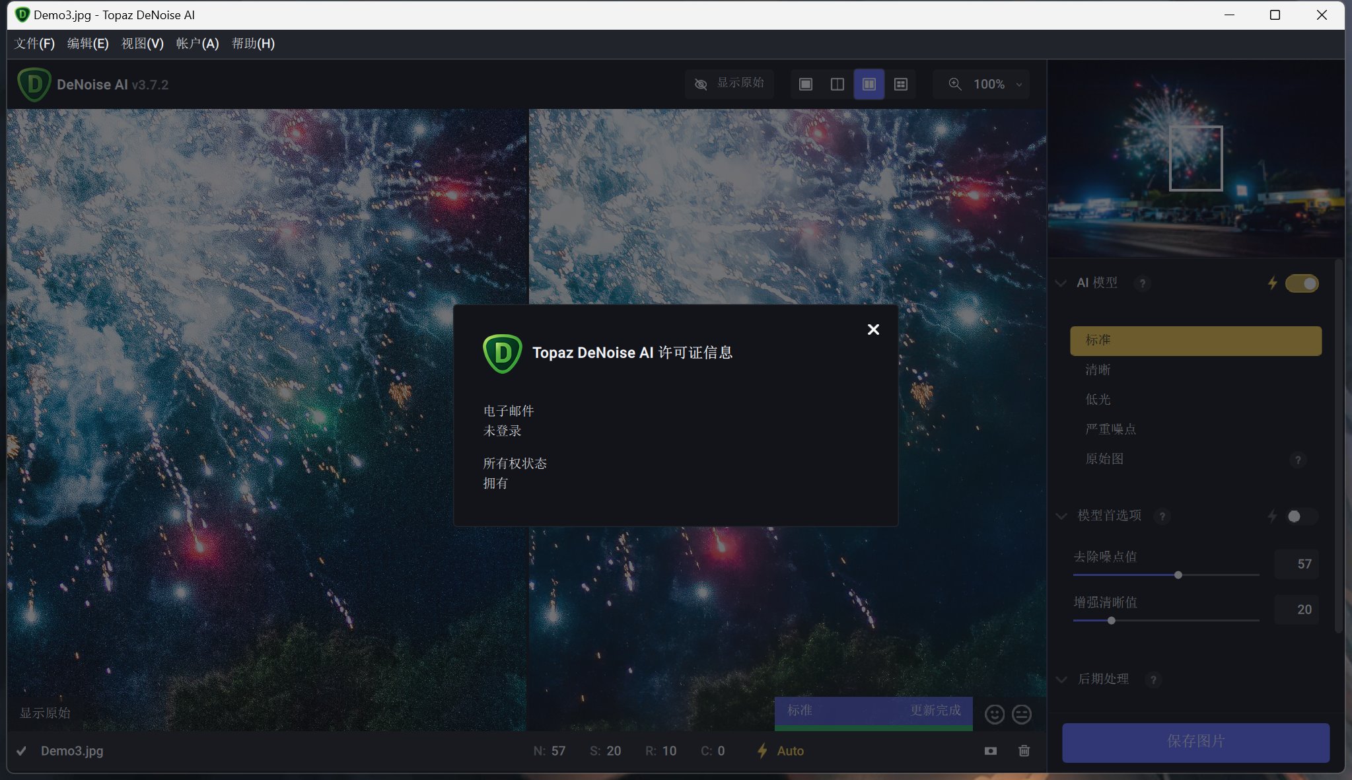Click the shield logo in license dialog

coord(503,353)
